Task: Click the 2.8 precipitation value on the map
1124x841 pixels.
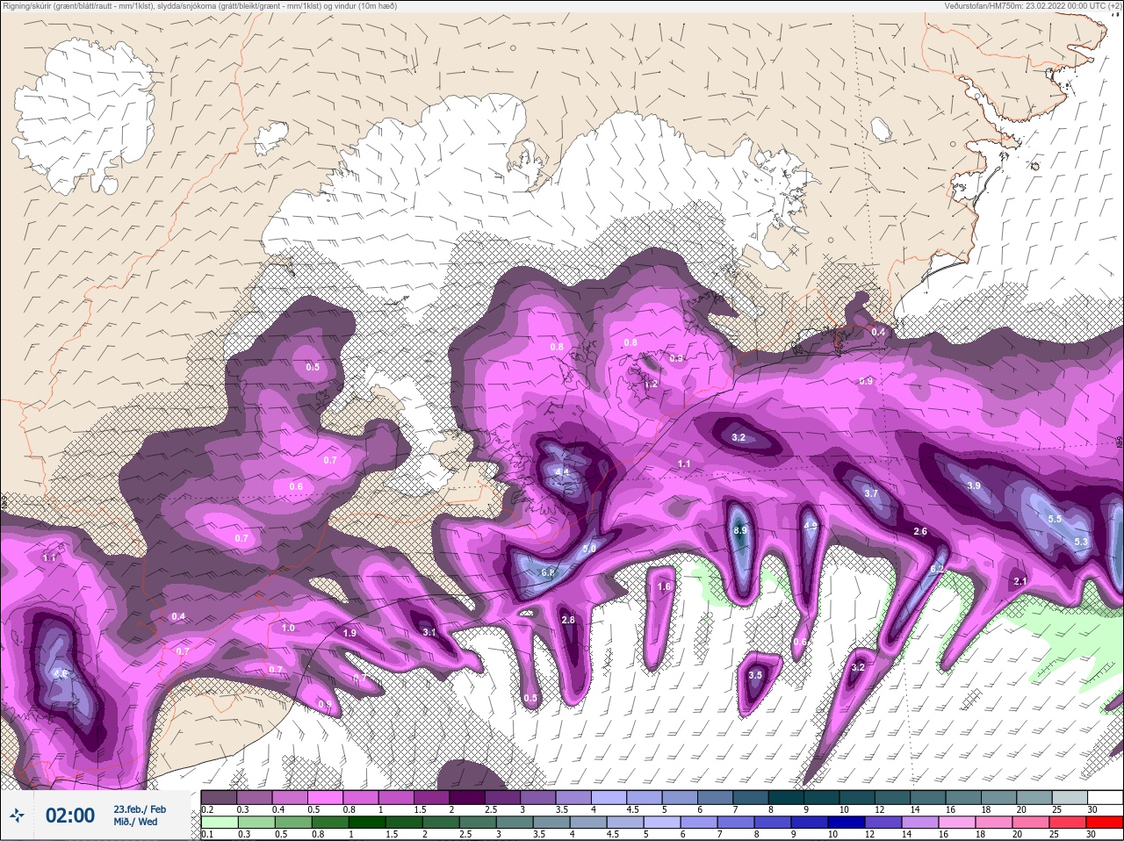Action: (x=568, y=620)
